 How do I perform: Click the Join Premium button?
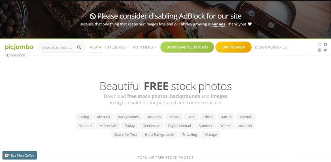tap(233, 47)
